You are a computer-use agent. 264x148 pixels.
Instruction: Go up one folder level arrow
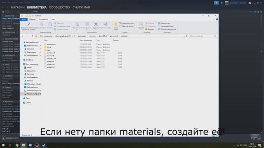click(33, 36)
